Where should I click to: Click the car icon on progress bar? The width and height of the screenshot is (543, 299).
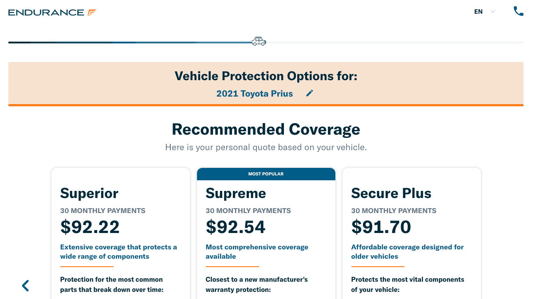(259, 41)
